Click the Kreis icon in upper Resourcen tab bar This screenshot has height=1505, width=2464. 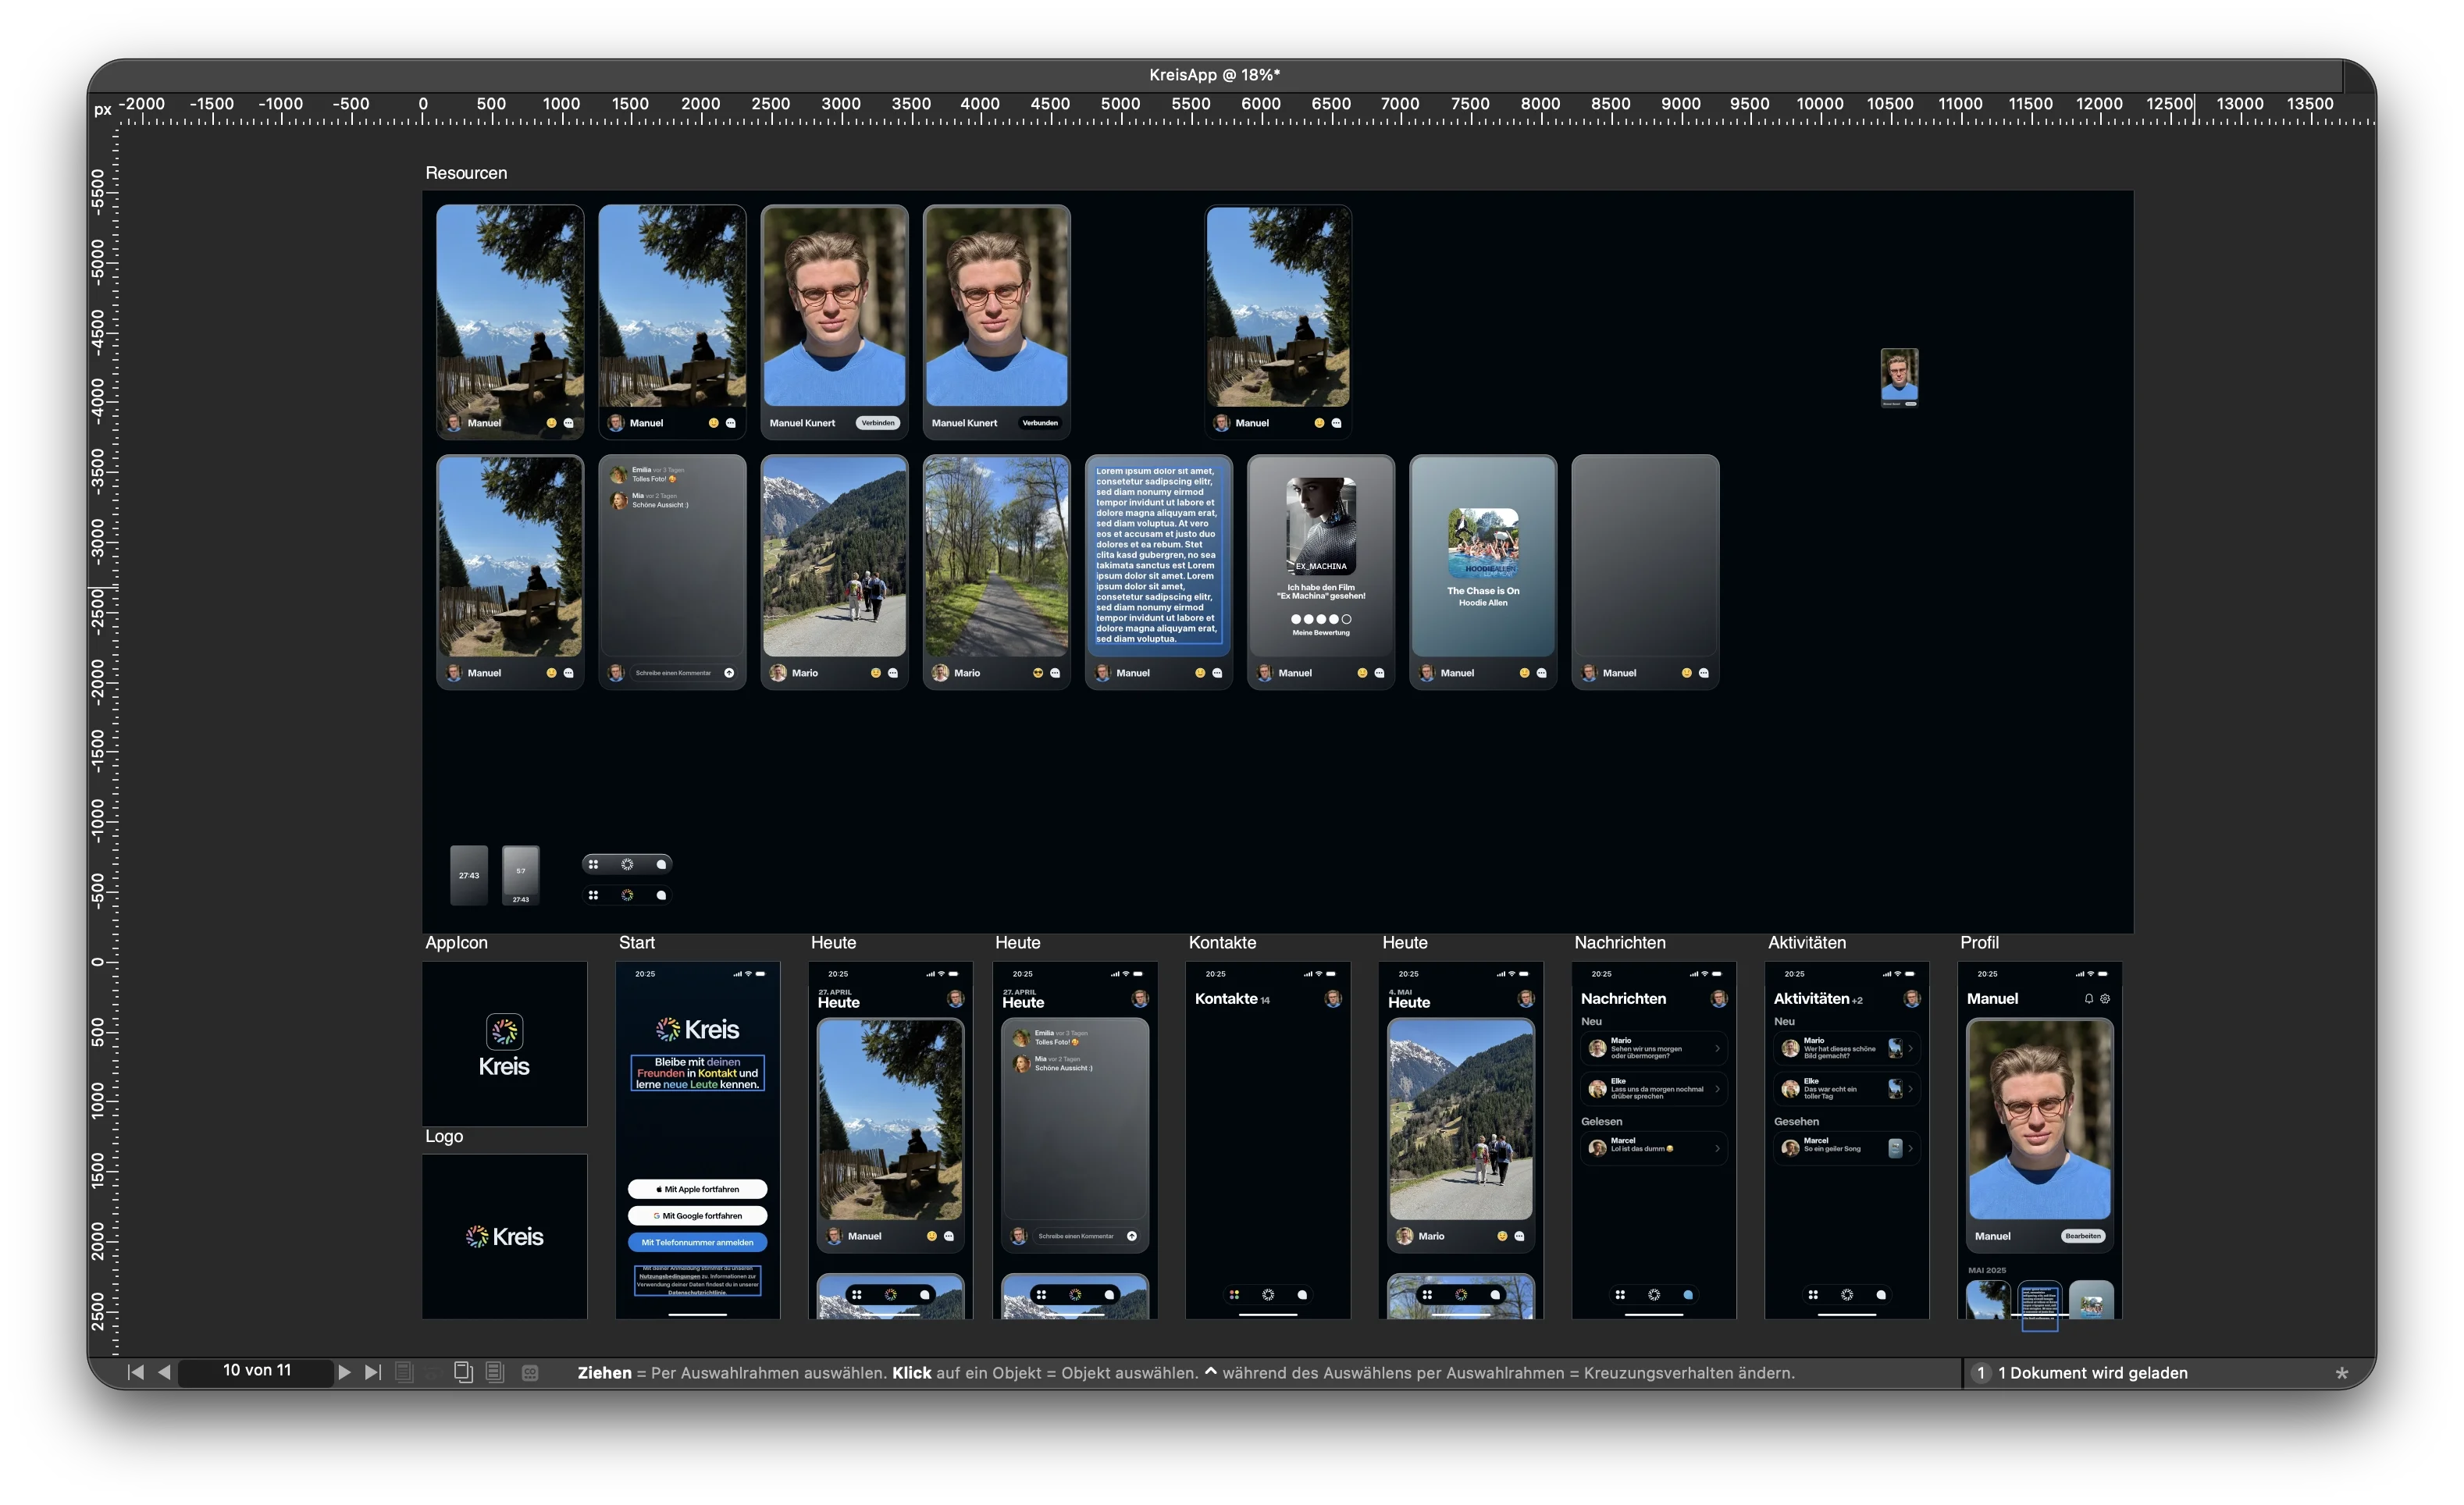[627, 864]
